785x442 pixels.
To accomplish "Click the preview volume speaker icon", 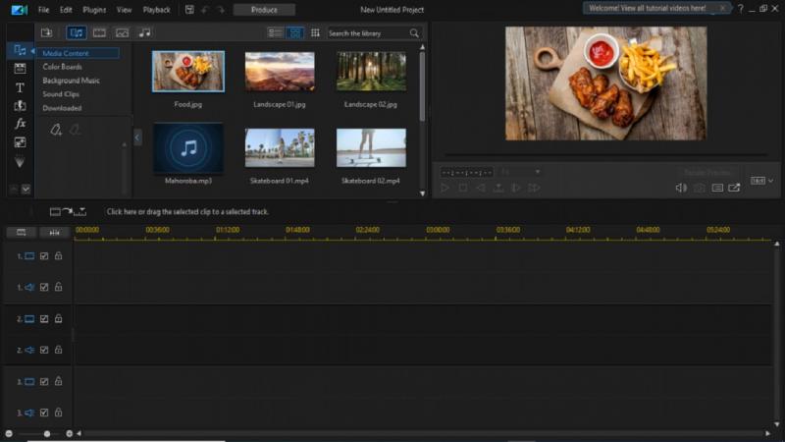I will pos(681,188).
